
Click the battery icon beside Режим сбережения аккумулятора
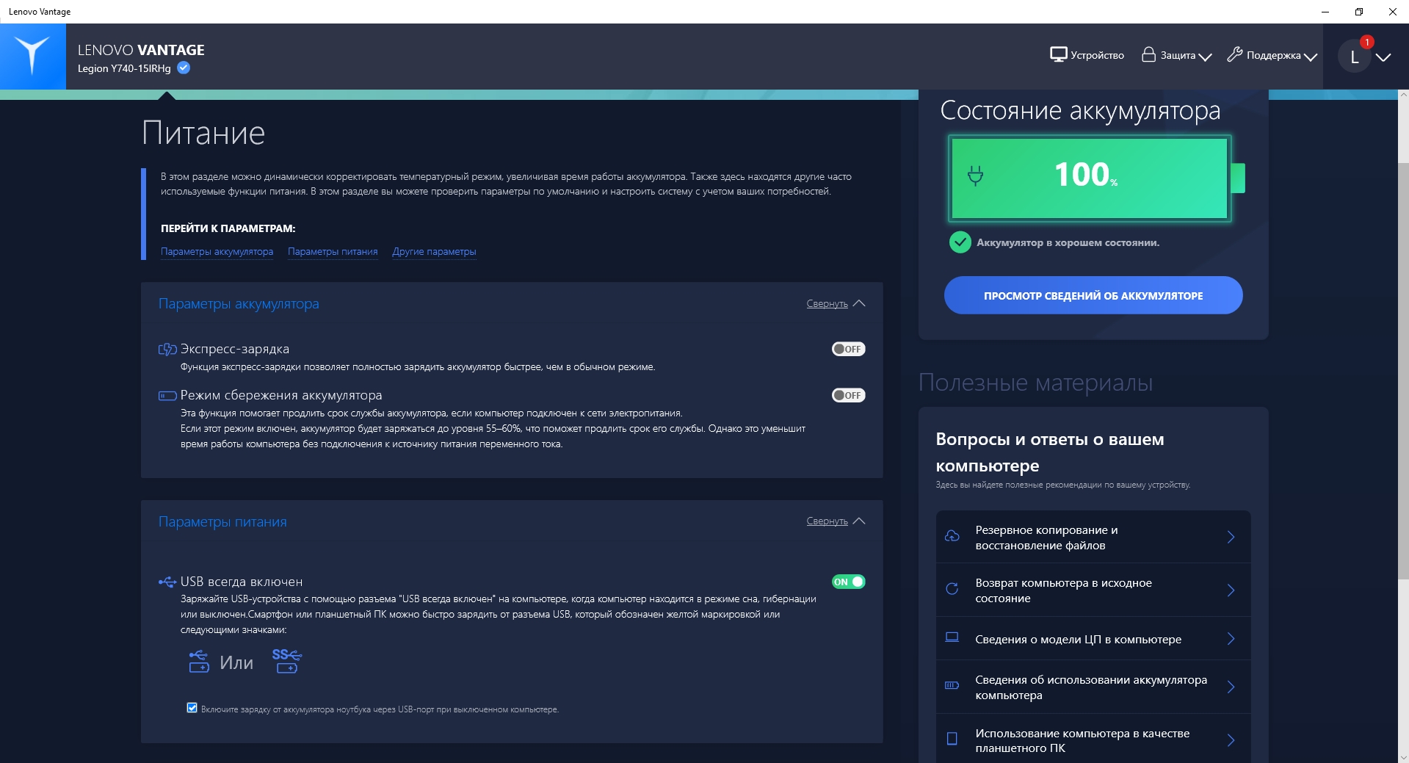[x=167, y=396]
